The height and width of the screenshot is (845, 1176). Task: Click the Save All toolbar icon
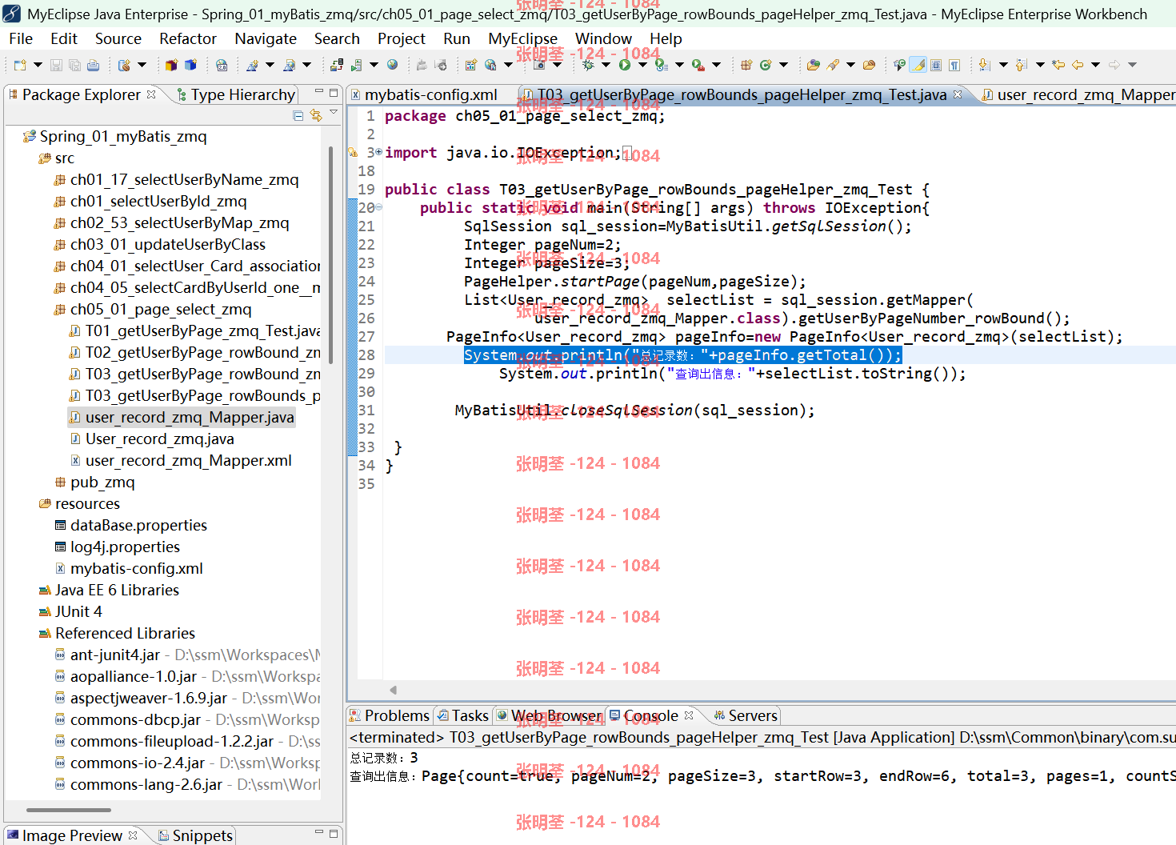[x=74, y=65]
